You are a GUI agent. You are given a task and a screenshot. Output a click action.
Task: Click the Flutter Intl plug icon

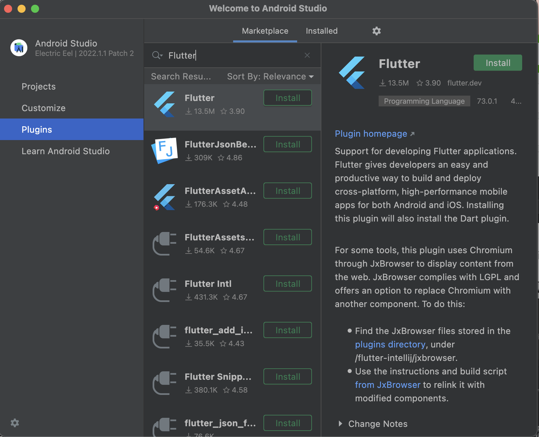(x=165, y=290)
